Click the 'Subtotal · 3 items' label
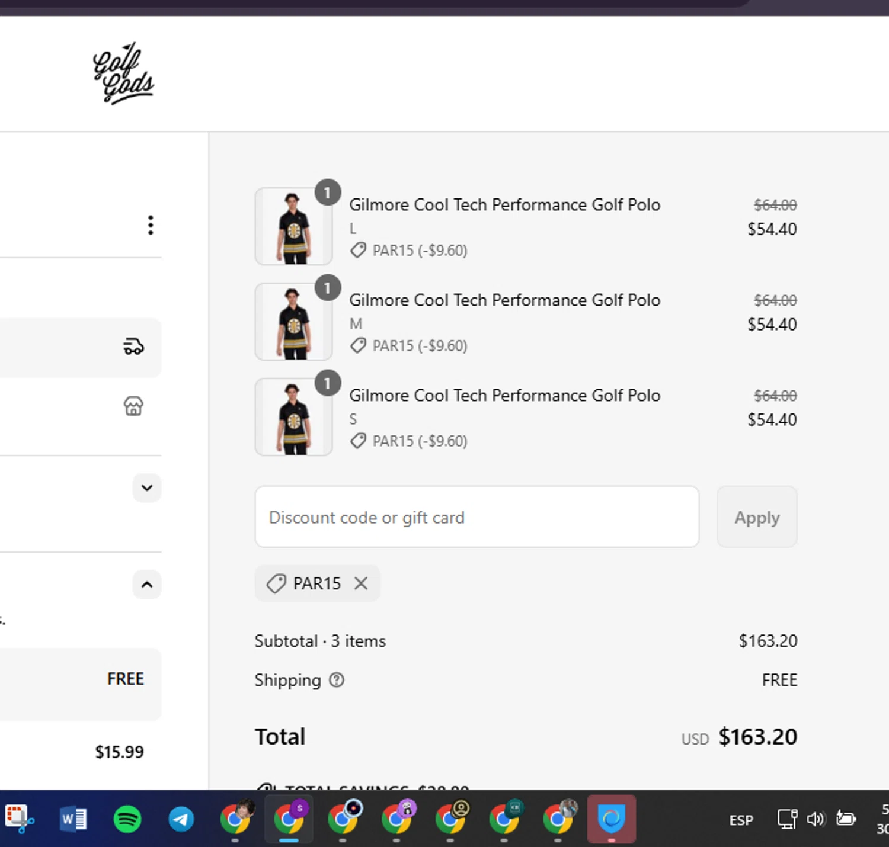This screenshot has height=847, width=889. tap(320, 641)
